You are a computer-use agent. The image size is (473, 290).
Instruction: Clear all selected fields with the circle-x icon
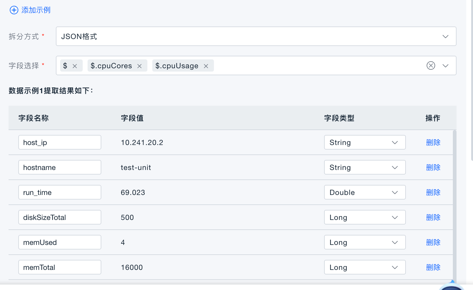[431, 65]
